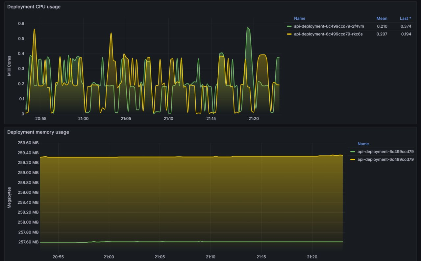
Task: Sort the CPU legend by Name
Action: [300, 18]
